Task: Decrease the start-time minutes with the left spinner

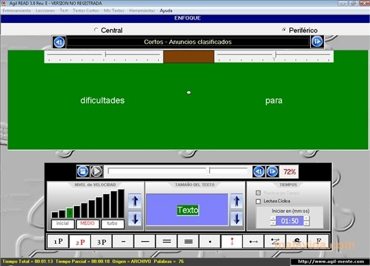Action: (273, 223)
